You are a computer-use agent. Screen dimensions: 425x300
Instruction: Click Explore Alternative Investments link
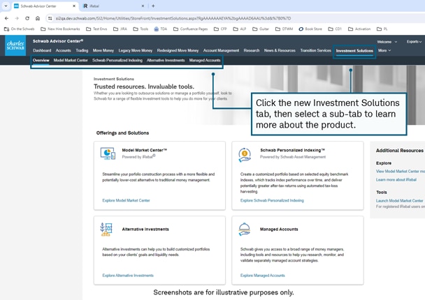(x=128, y=276)
